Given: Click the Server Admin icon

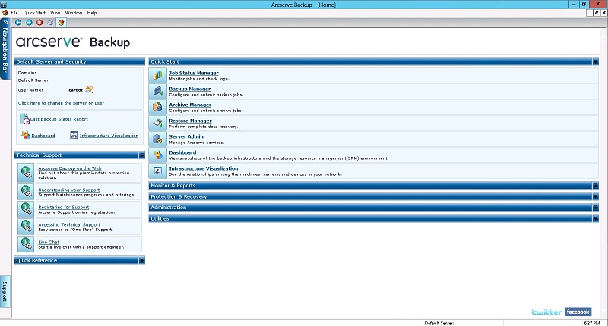Looking at the screenshot, I should click(158, 139).
